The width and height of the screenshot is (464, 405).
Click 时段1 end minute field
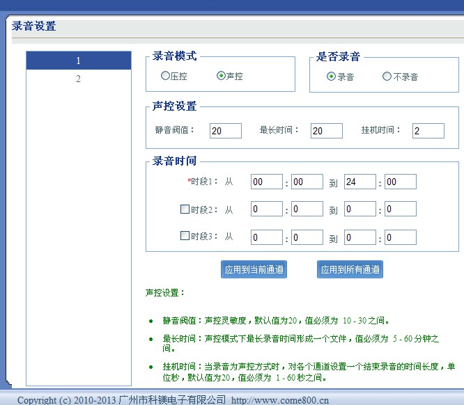click(x=400, y=182)
